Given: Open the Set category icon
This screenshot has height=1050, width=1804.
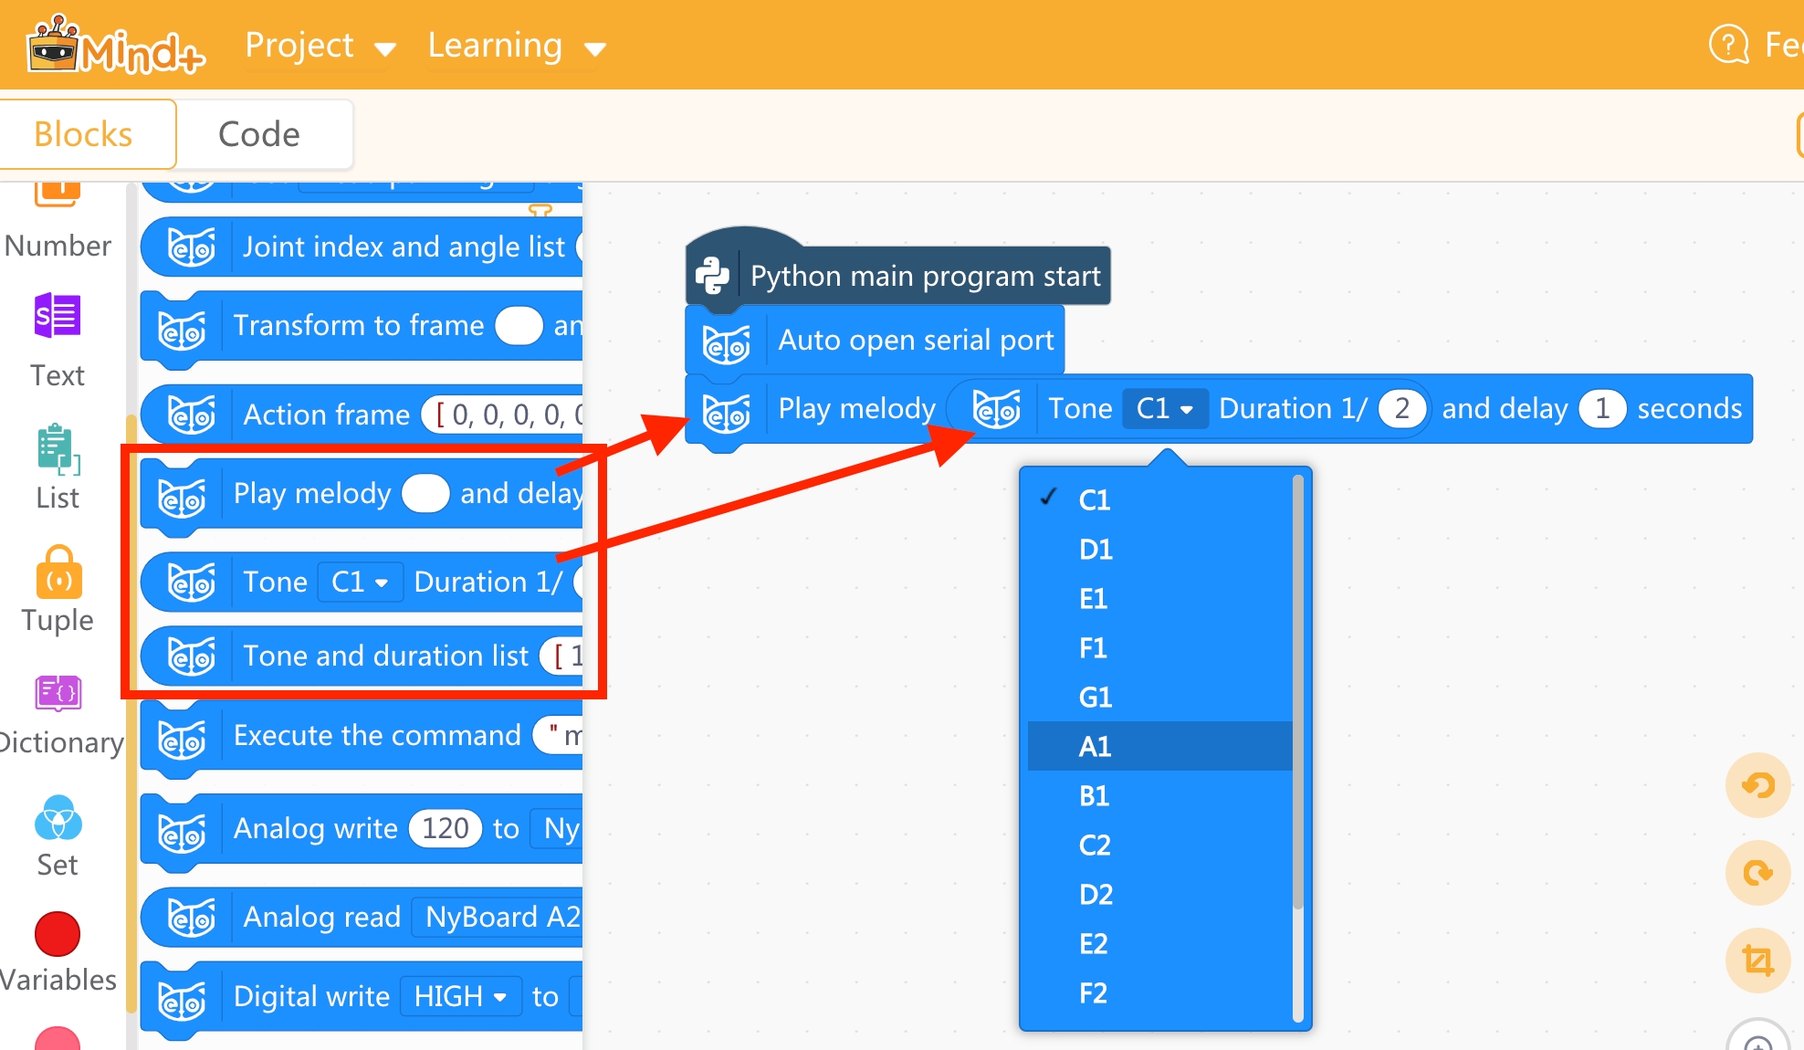Looking at the screenshot, I should coord(58,817).
